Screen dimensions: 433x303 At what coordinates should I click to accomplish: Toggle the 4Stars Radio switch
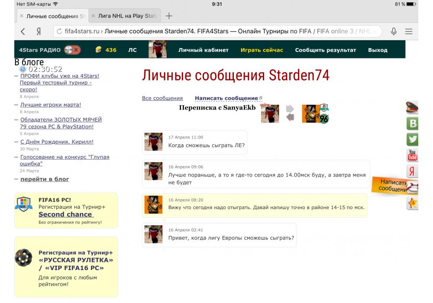pos(72,50)
